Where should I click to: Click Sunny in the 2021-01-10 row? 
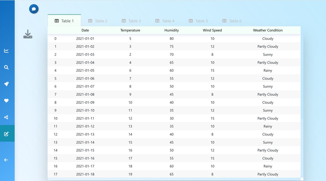268,110
